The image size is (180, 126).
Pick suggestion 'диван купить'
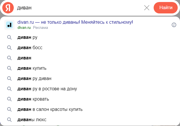tap(32, 68)
